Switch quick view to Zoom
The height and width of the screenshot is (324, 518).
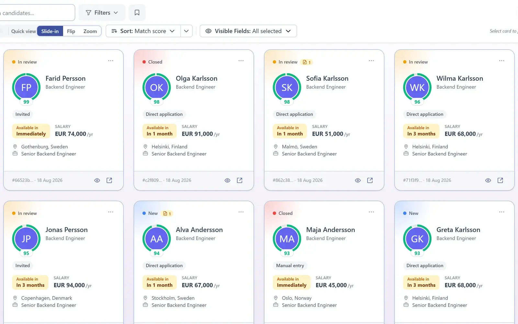click(x=90, y=31)
